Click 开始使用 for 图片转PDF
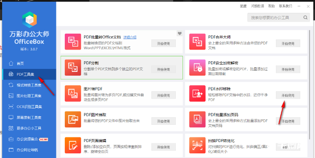The image size is (315, 158). 164,95
